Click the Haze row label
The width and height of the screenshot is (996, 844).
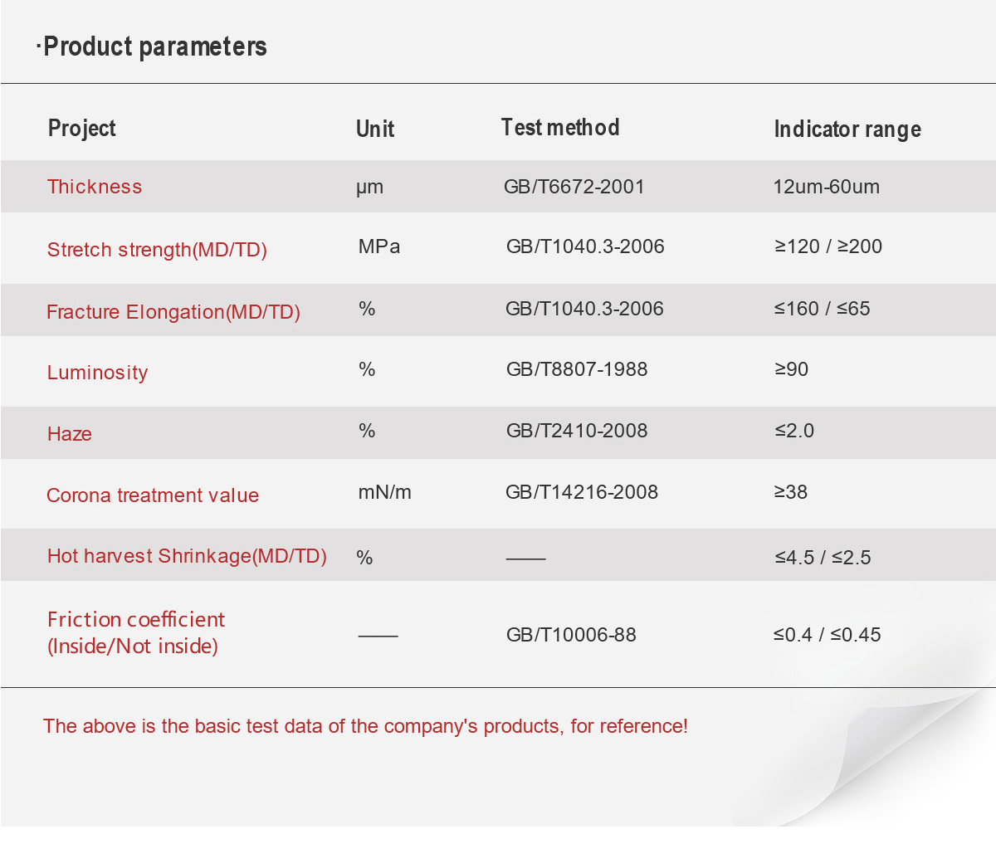coord(70,434)
